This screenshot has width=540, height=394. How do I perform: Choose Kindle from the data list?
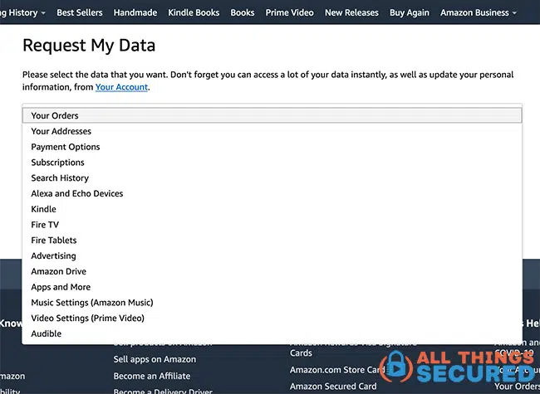(43, 209)
